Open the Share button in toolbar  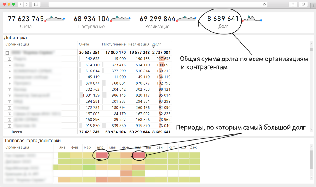pyautogui.click(x=293, y=4)
